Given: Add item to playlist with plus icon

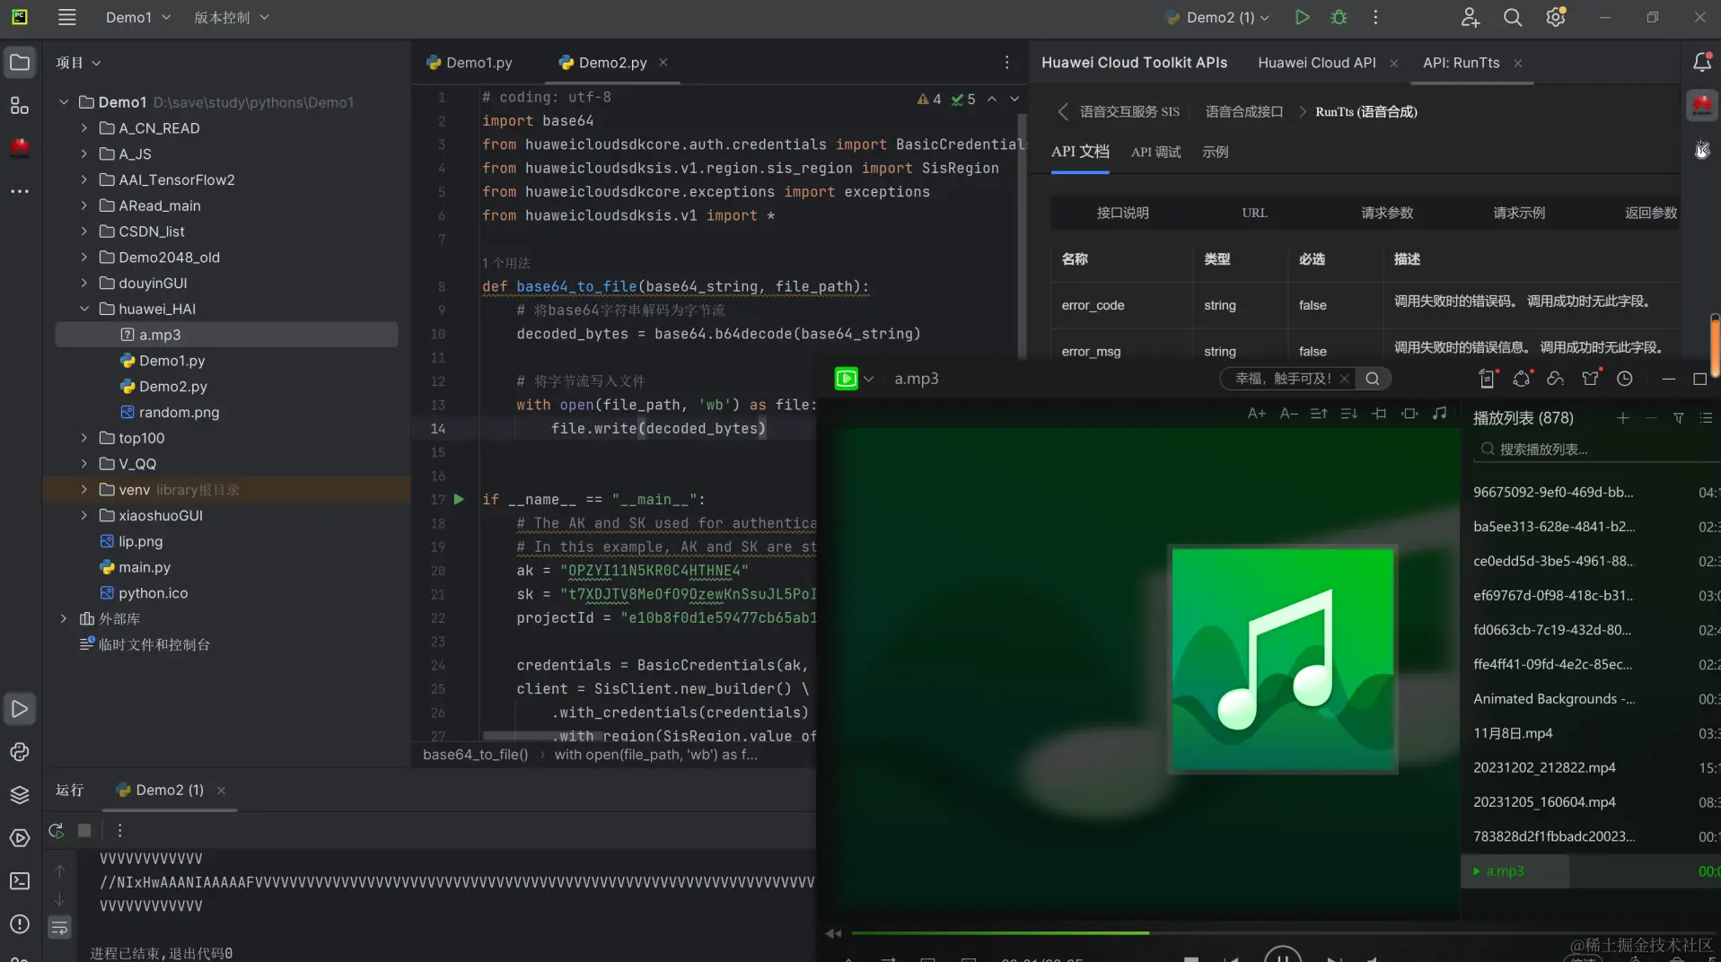Looking at the screenshot, I should pos(1623,418).
